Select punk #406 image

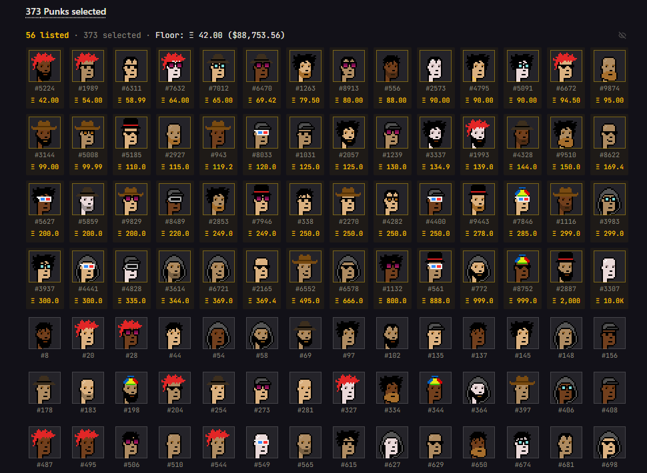566,388
